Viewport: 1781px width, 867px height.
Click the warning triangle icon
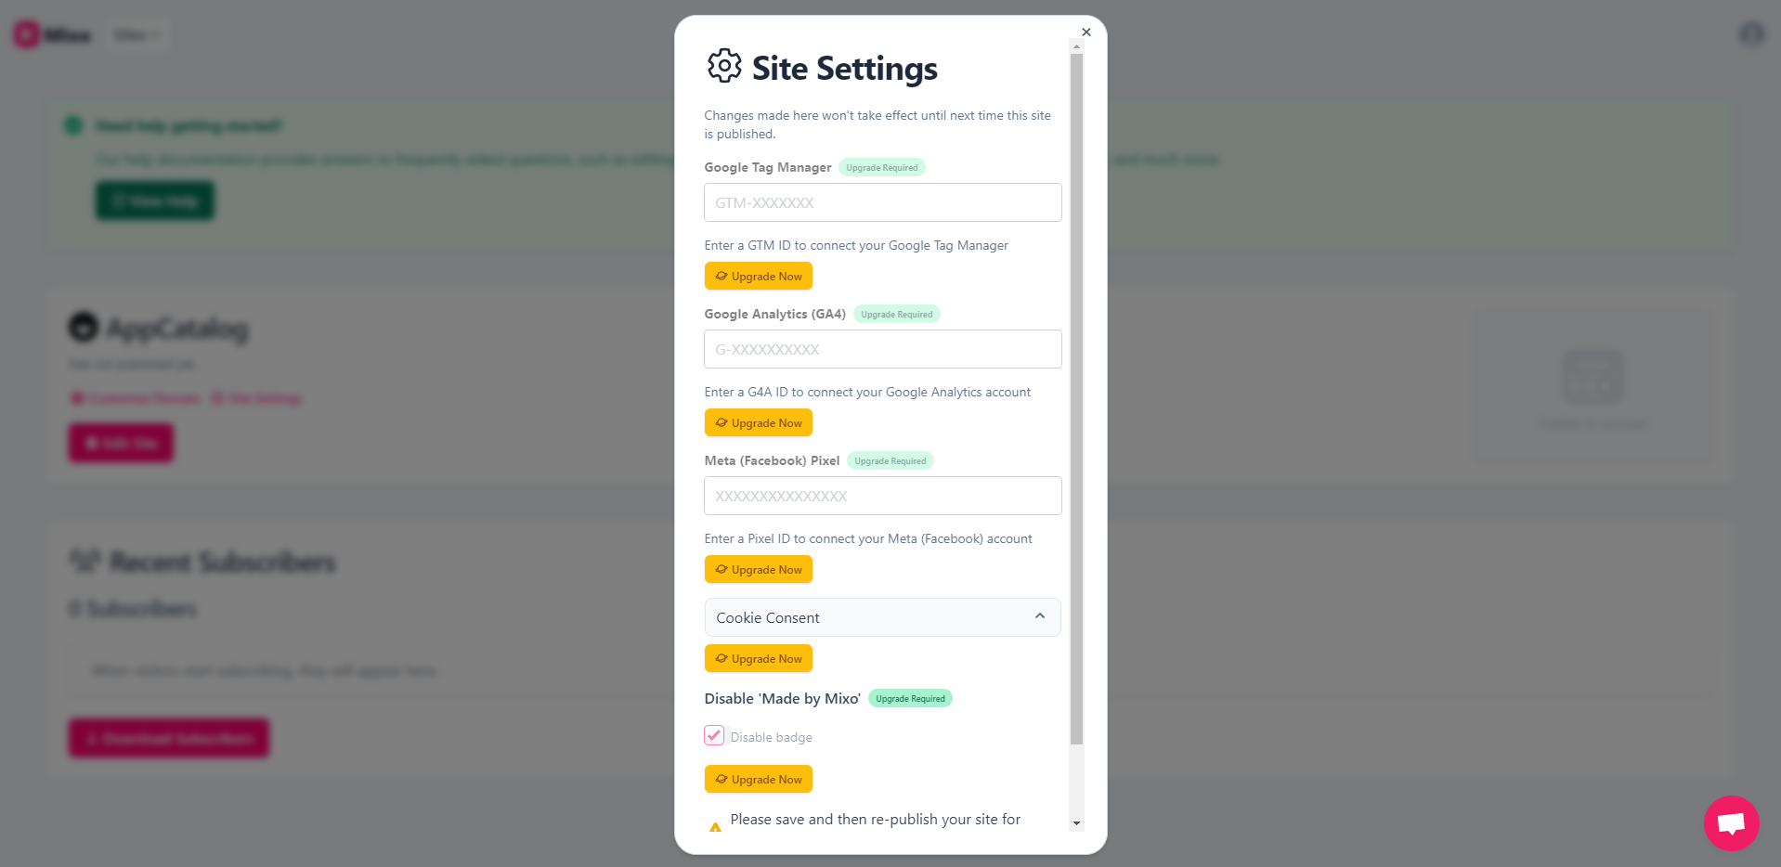pyautogui.click(x=715, y=826)
